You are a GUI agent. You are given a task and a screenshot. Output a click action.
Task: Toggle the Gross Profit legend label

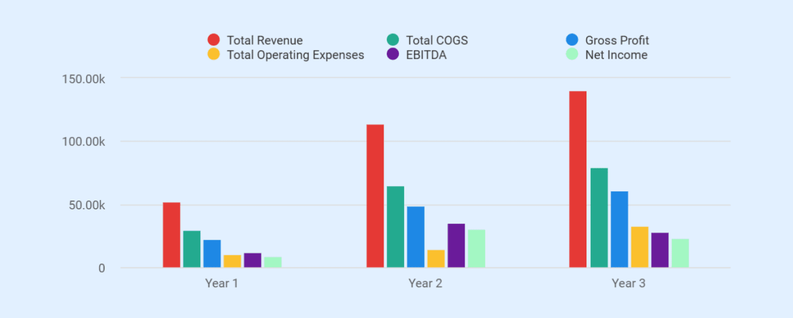pos(617,40)
